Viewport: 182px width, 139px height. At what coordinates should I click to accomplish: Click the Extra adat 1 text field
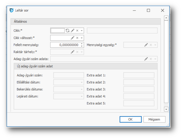(x=139, y=75)
